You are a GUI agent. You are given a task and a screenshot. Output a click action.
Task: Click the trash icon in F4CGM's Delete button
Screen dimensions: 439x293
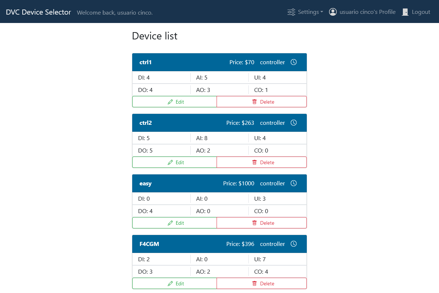point(255,283)
